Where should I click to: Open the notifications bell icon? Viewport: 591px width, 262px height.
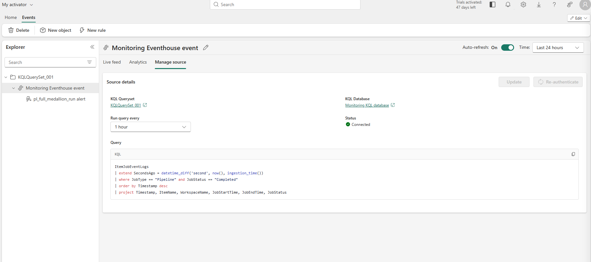[x=508, y=4]
